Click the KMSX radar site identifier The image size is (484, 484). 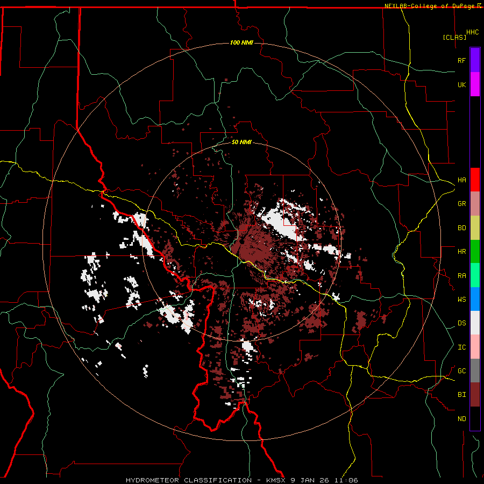point(276,480)
